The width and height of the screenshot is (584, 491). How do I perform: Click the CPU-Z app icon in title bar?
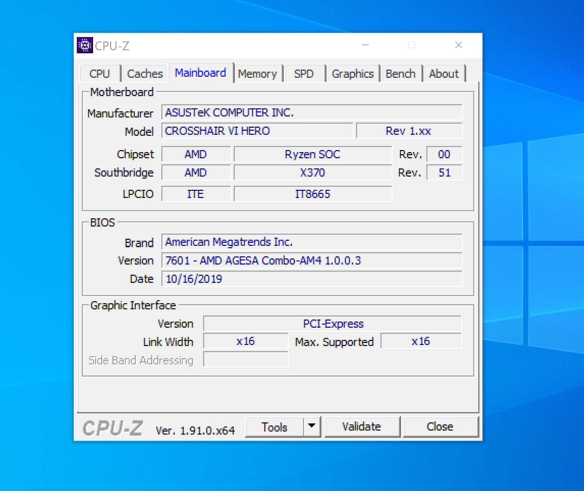85,45
